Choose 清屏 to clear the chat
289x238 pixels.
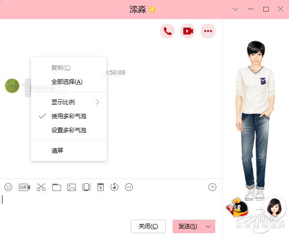coord(69,151)
